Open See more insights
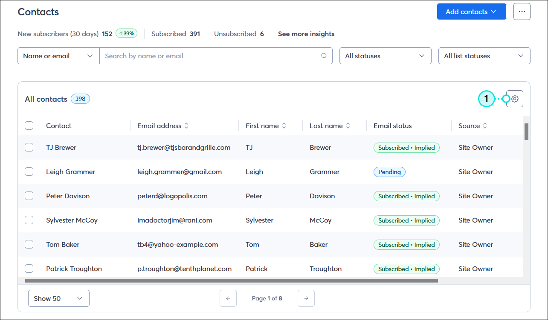This screenshot has height=320, width=548. coord(306,34)
